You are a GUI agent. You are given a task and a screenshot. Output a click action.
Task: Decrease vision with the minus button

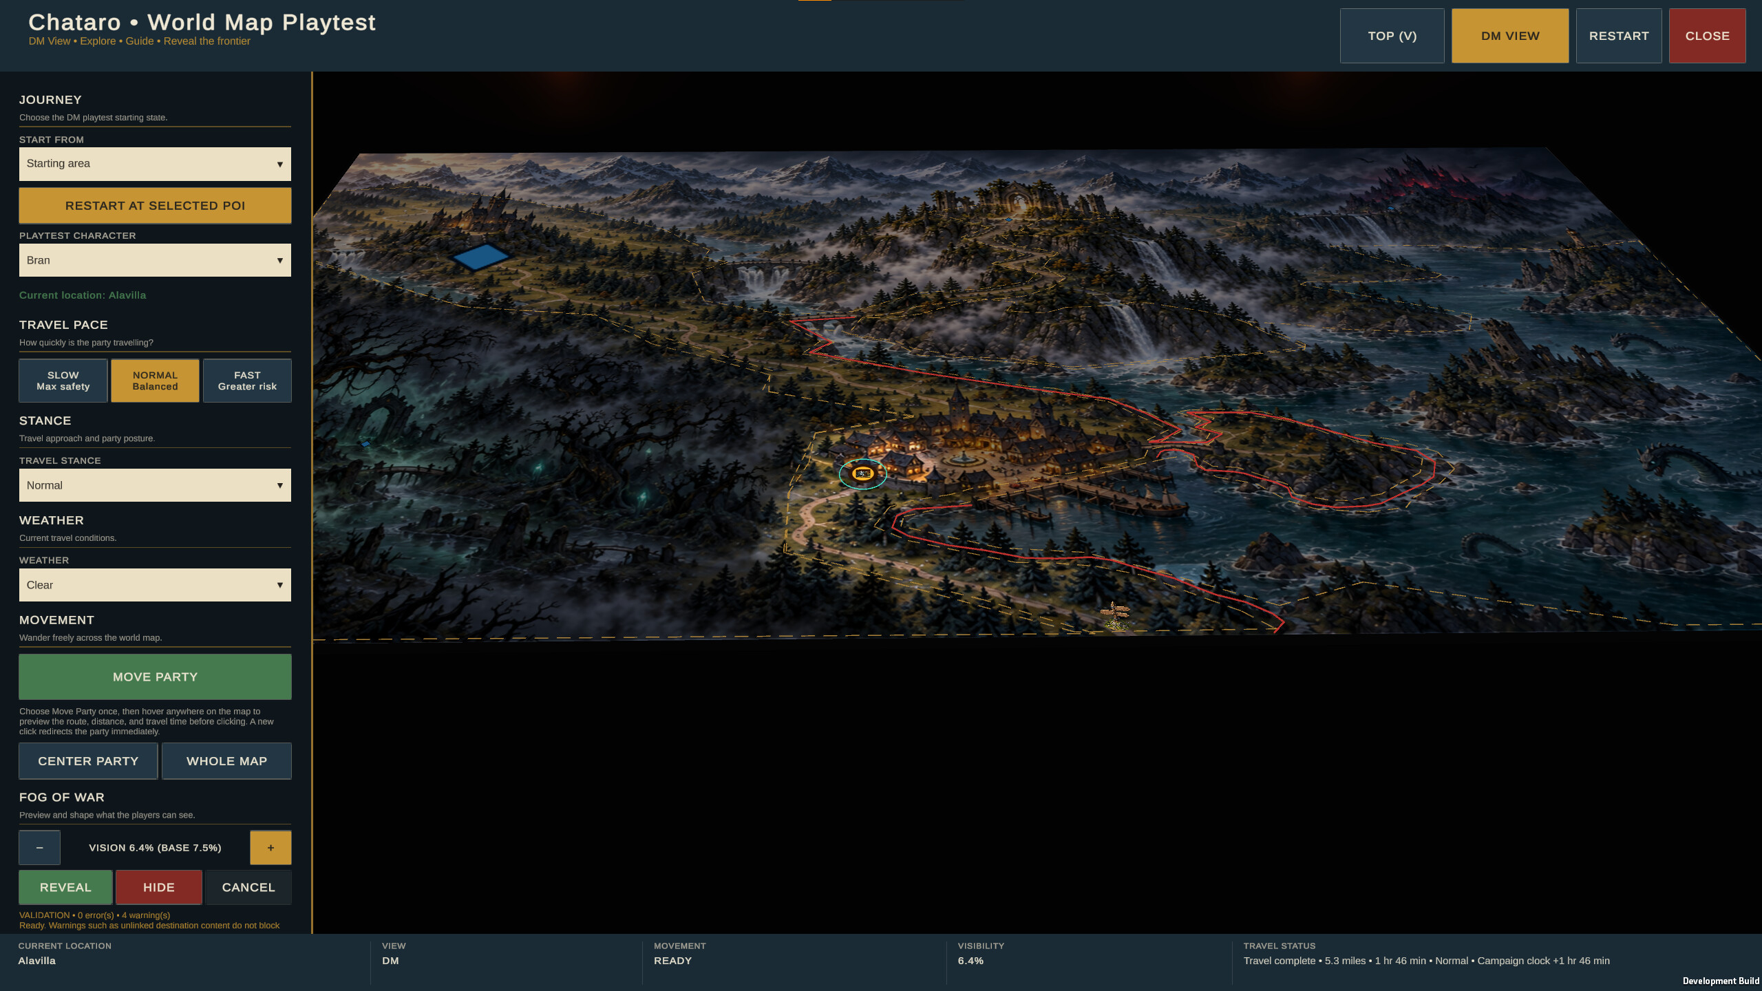[39, 847]
